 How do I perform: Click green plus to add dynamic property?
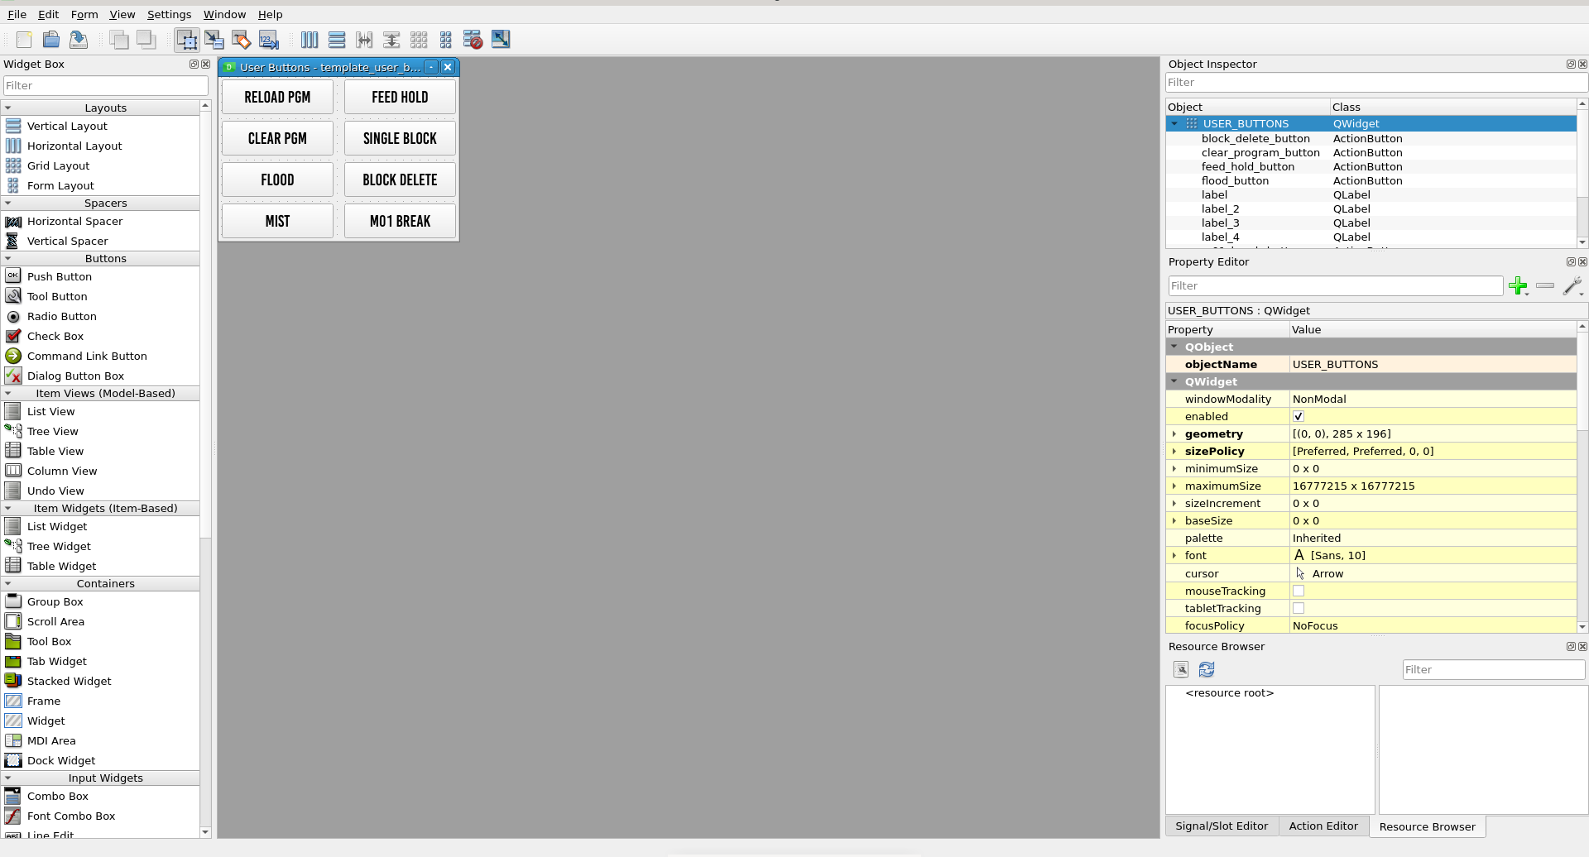(1518, 286)
